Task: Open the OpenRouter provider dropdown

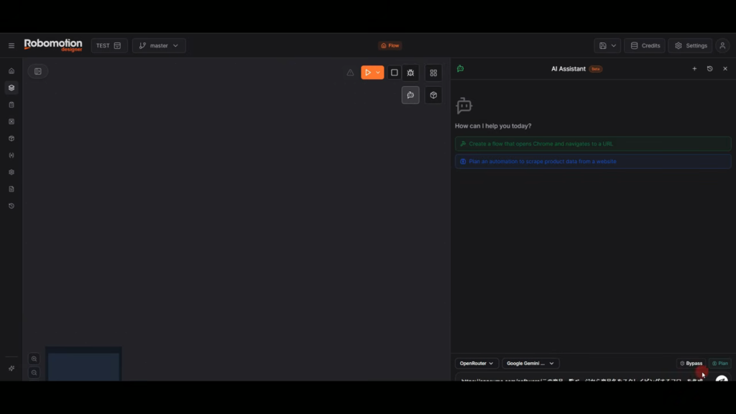Action: tap(477, 364)
